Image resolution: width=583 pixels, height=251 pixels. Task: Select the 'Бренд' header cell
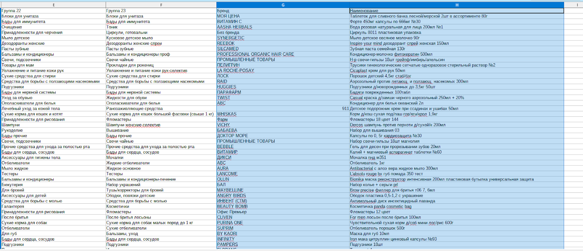click(x=283, y=11)
